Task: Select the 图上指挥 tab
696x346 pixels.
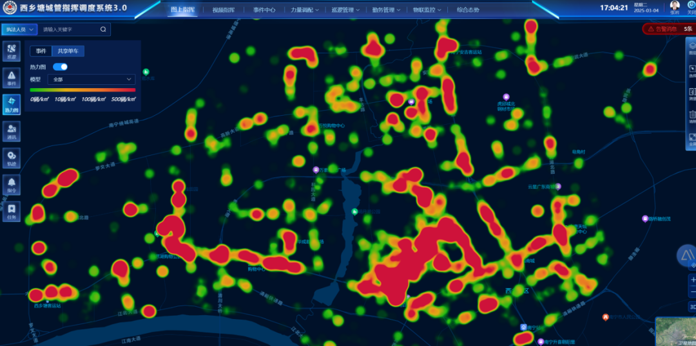Action: 182,9
